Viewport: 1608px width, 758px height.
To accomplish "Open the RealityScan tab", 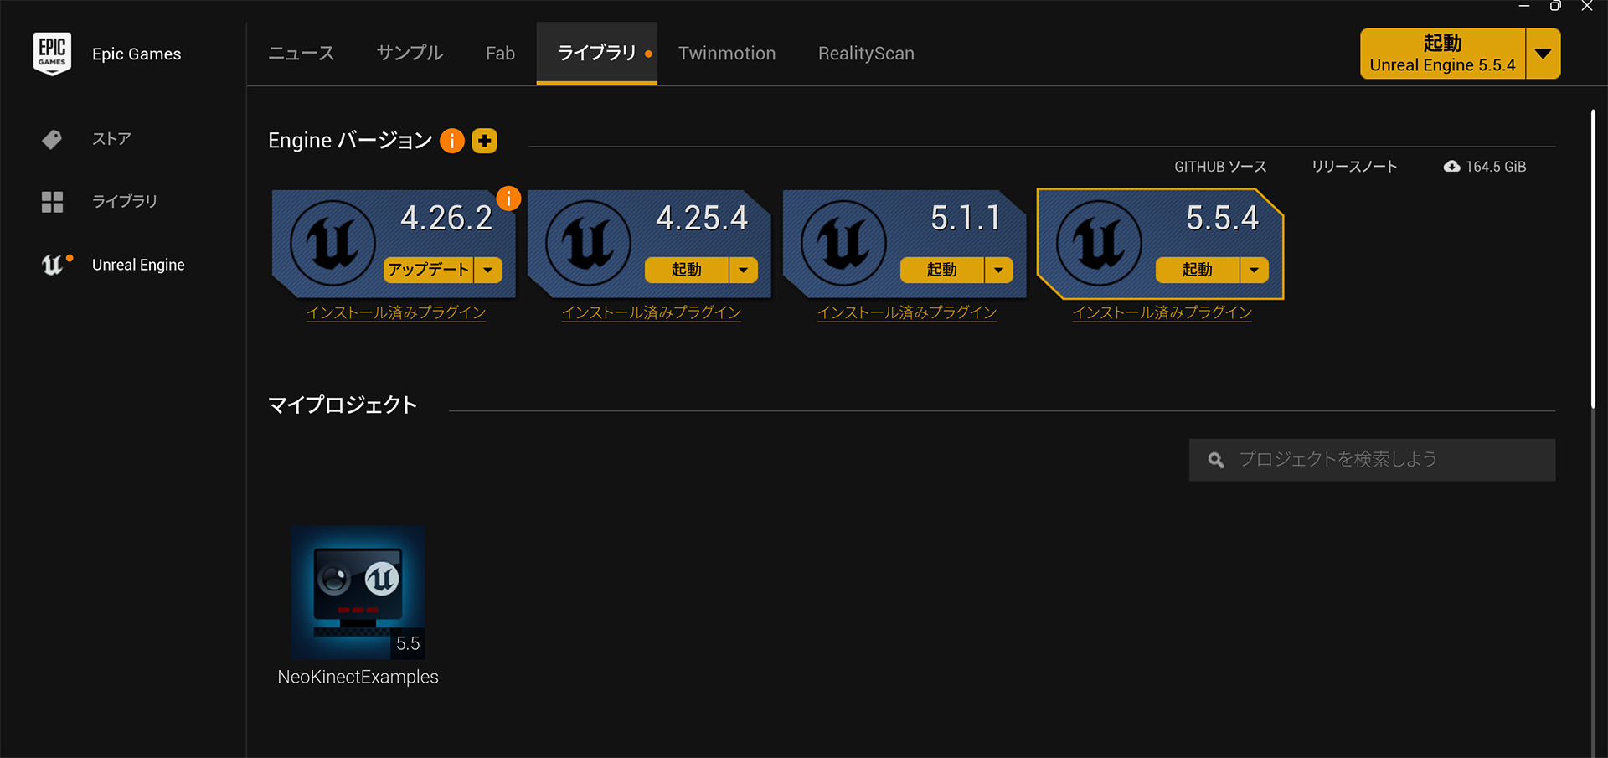I will tap(866, 54).
